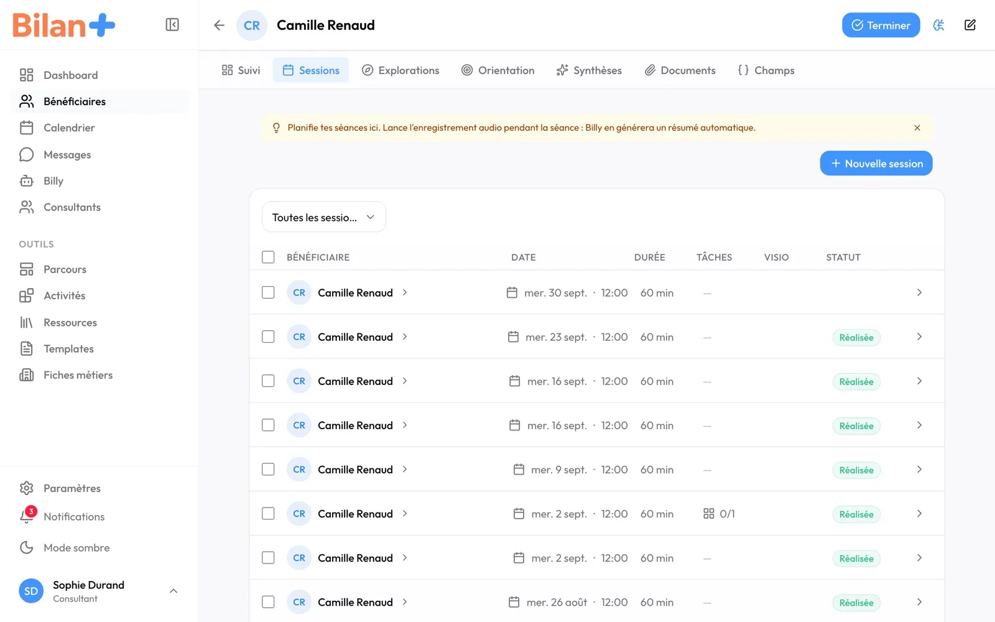Open the Toutes les sessions filter dropdown
Image resolution: width=995 pixels, height=622 pixels.
tap(324, 217)
